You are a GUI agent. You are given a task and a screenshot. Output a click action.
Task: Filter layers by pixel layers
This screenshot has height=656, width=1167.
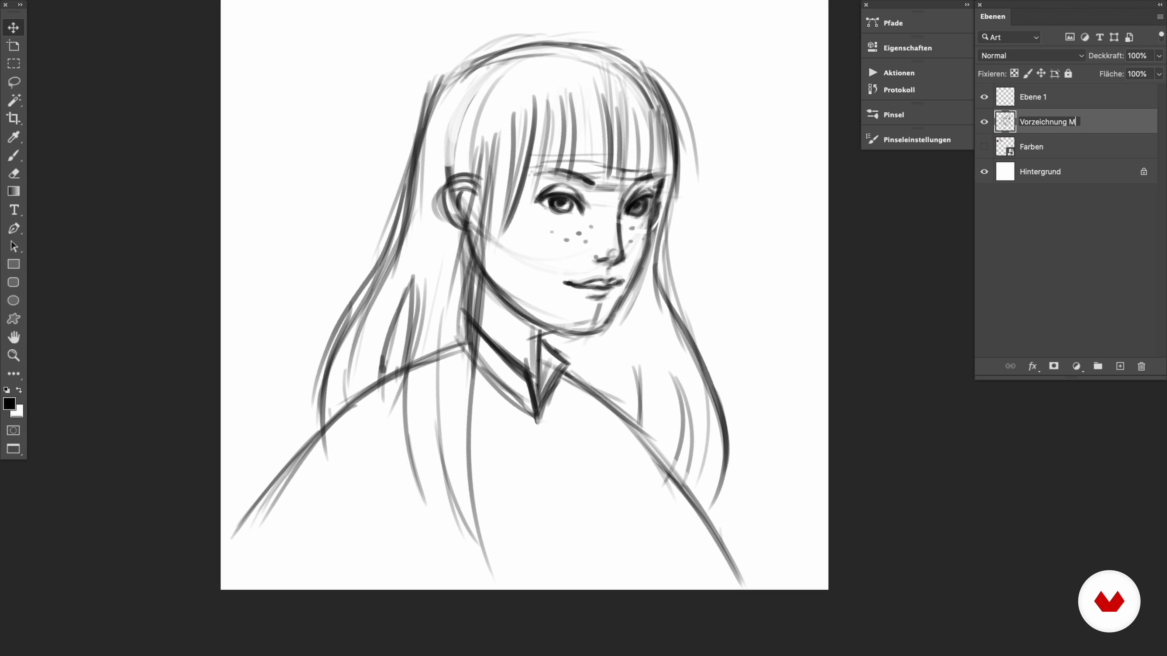pos(1070,37)
